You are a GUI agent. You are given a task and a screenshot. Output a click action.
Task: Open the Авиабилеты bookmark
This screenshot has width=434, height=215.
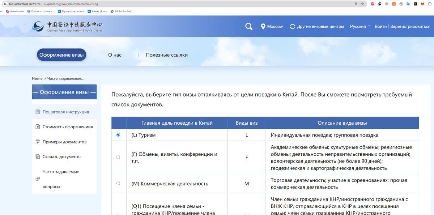pos(15,11)
